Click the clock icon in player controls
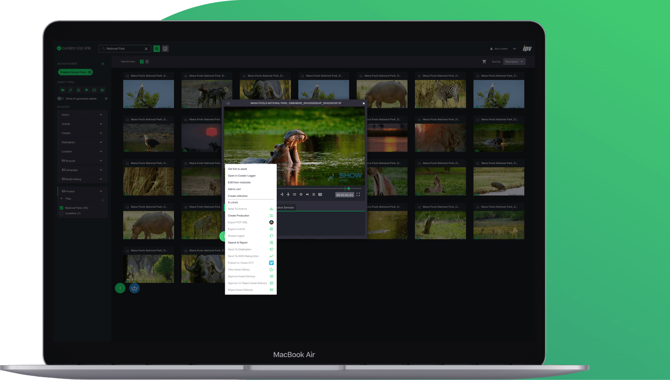Viewport: 670px width, 380px height. coord(301,194)
